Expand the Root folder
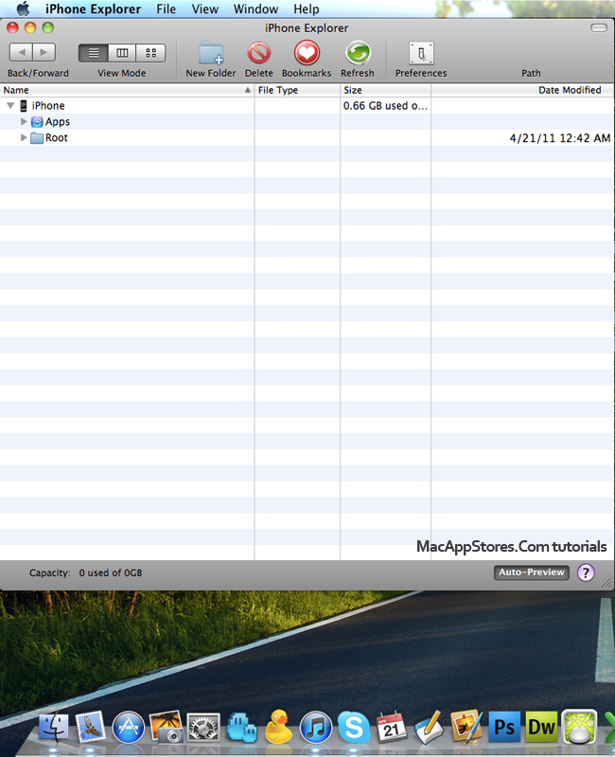 pyautogui.click(x=24, y=137)
